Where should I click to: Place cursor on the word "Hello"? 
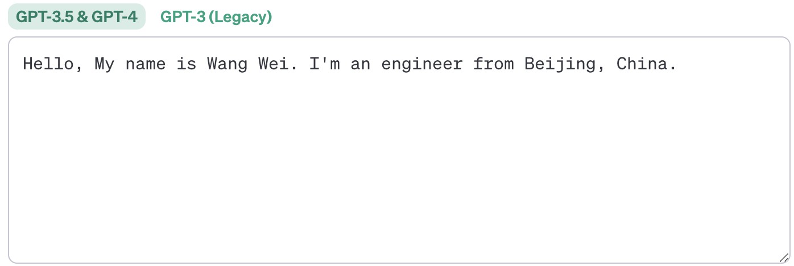coord(48,64)
